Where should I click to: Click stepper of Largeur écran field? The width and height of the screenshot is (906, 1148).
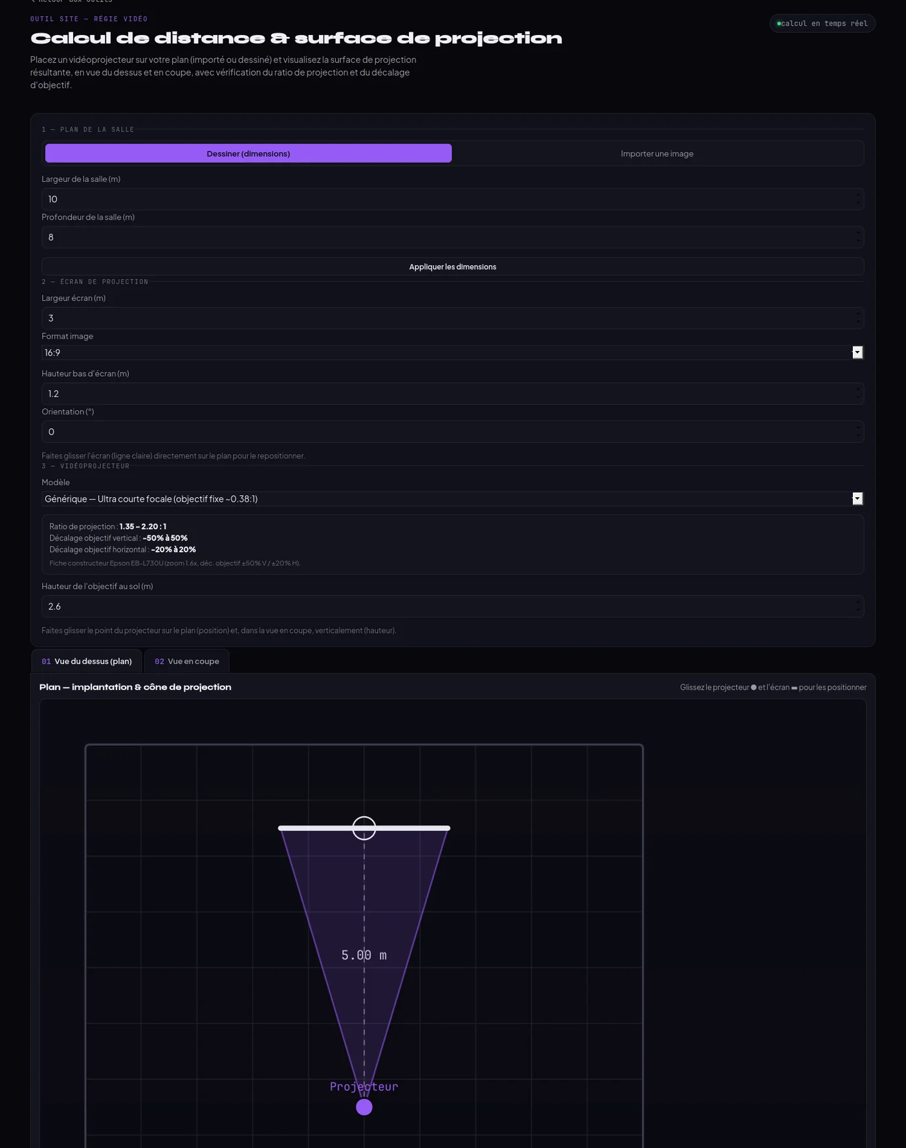pos(858,318)
